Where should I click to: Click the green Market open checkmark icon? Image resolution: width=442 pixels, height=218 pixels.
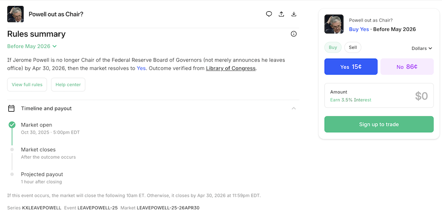coord(12,125)
